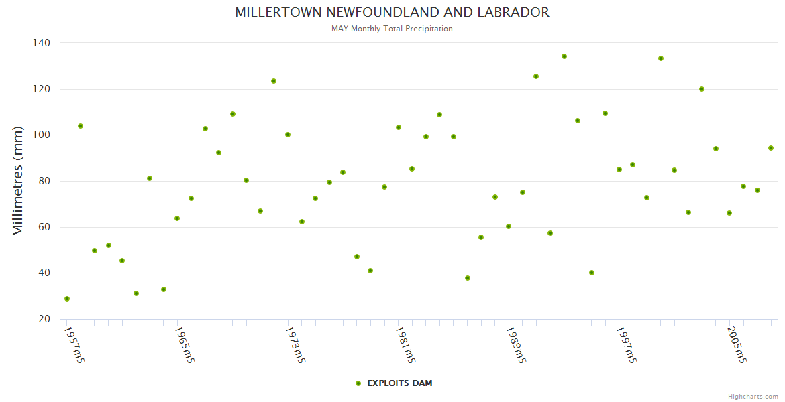
Task: Click the chart title MILLERTOWN NEWFOUNDLAND AND LABRADOR
Action: pyautogui.click(x=392, y=13)
